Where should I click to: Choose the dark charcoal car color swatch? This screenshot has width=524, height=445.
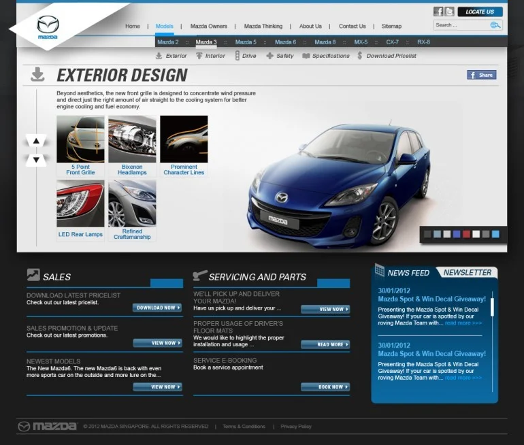coord(427,234)
